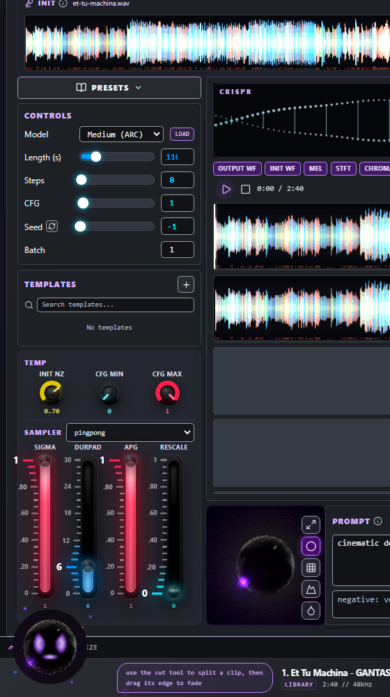Click the Seed value field showing -1
Screen dimensions: 390x697
tap(177, 227)
